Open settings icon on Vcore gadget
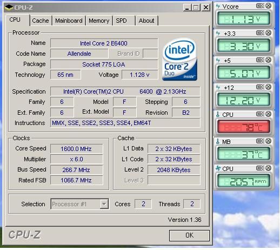The image size is (280, 250). pos(260,6)
